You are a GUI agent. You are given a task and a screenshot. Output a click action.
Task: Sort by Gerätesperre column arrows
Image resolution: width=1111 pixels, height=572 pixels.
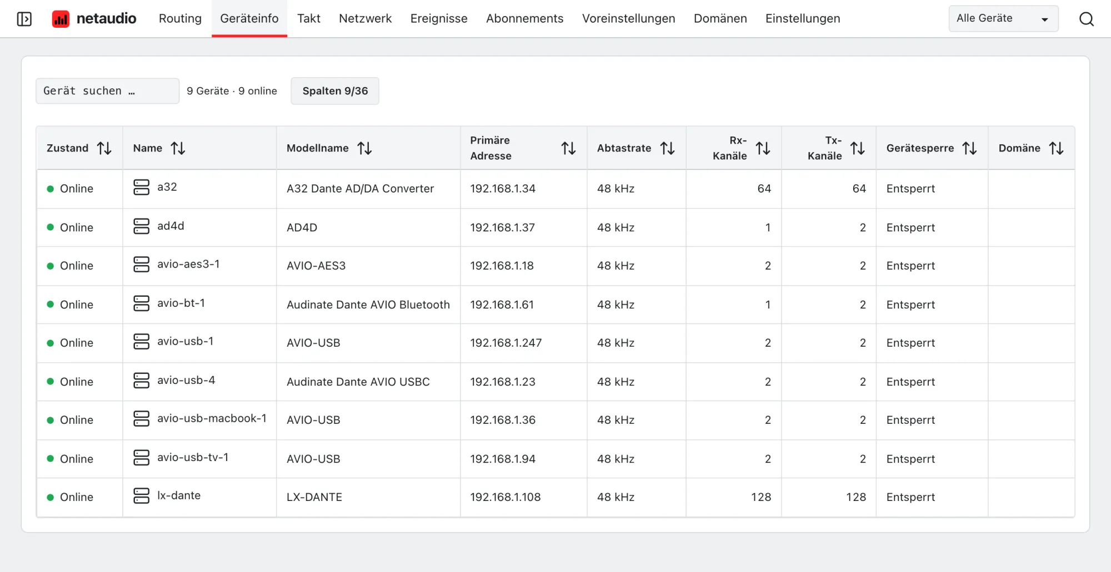tap(969, 148)
